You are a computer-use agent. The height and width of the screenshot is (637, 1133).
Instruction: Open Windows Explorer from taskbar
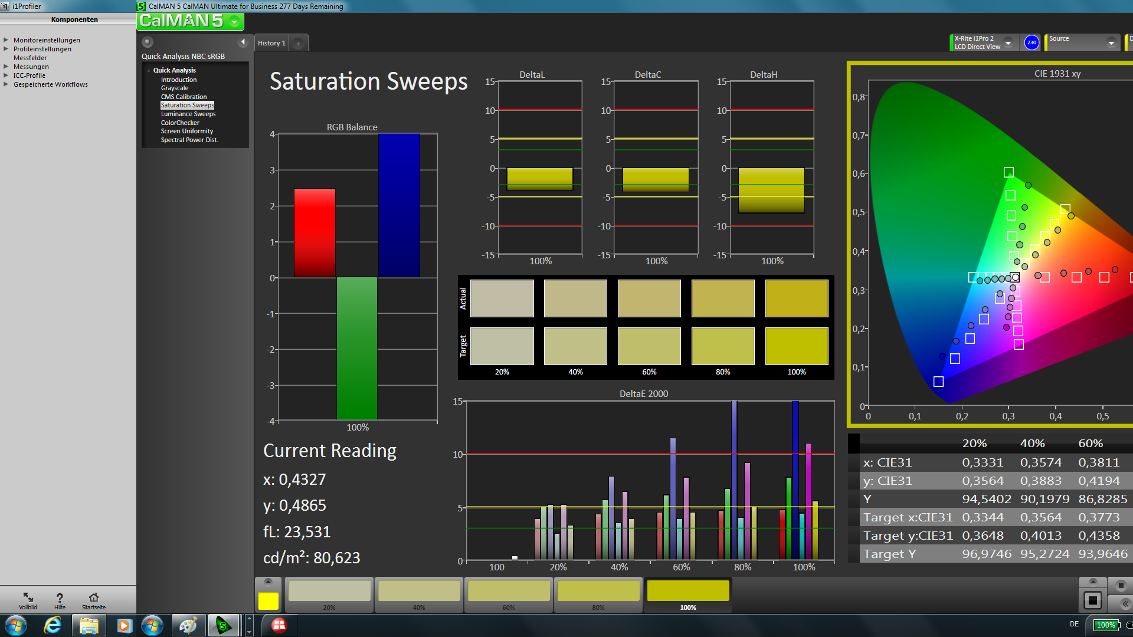[x=89, y=625]
